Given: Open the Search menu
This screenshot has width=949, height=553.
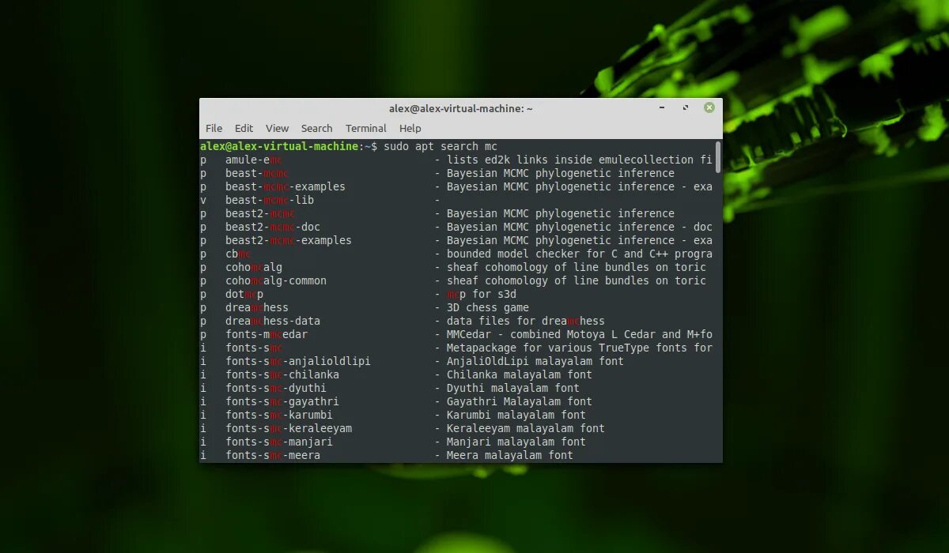Looking at the screenshot, I should click(316, 128).
